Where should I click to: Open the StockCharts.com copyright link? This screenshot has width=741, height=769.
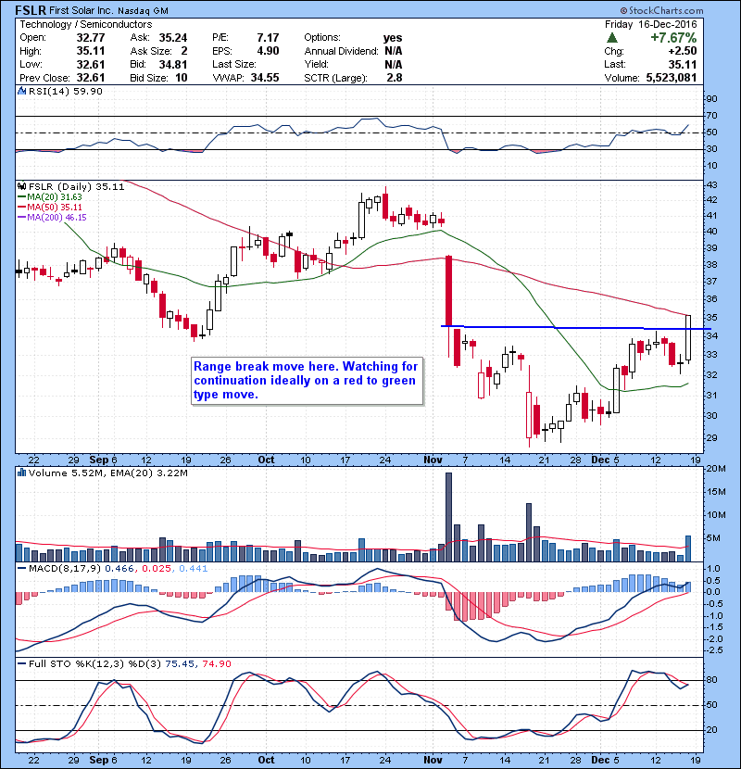(x=661, y=10)
